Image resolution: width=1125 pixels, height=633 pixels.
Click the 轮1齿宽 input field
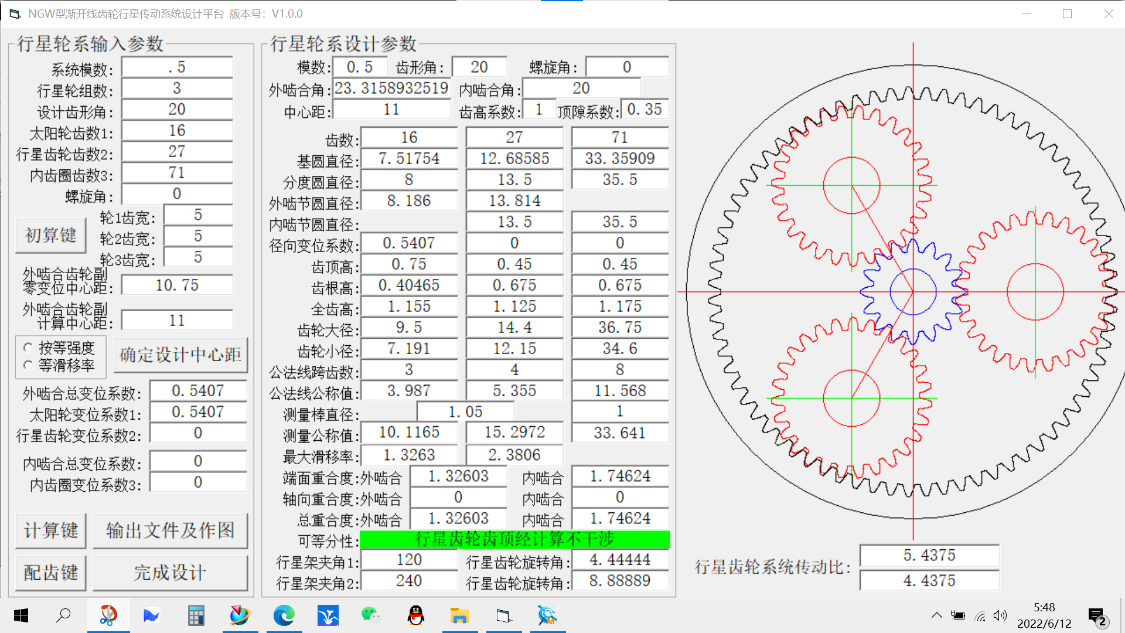(198, 215)
